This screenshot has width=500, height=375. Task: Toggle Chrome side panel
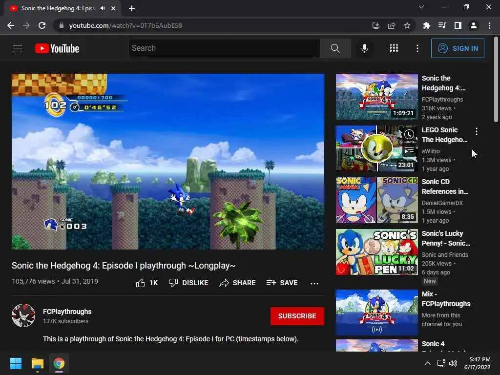pos(458,25)
